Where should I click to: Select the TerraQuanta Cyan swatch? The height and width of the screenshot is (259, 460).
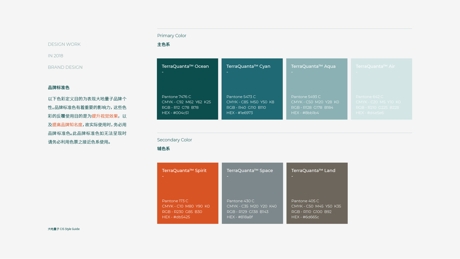click(x=252, y=89)
